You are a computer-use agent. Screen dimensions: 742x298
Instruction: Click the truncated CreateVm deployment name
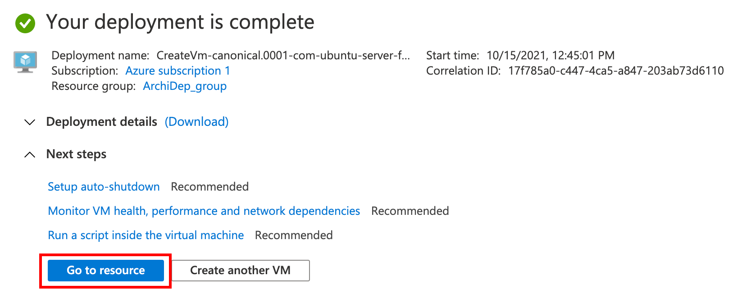(283, 55)
